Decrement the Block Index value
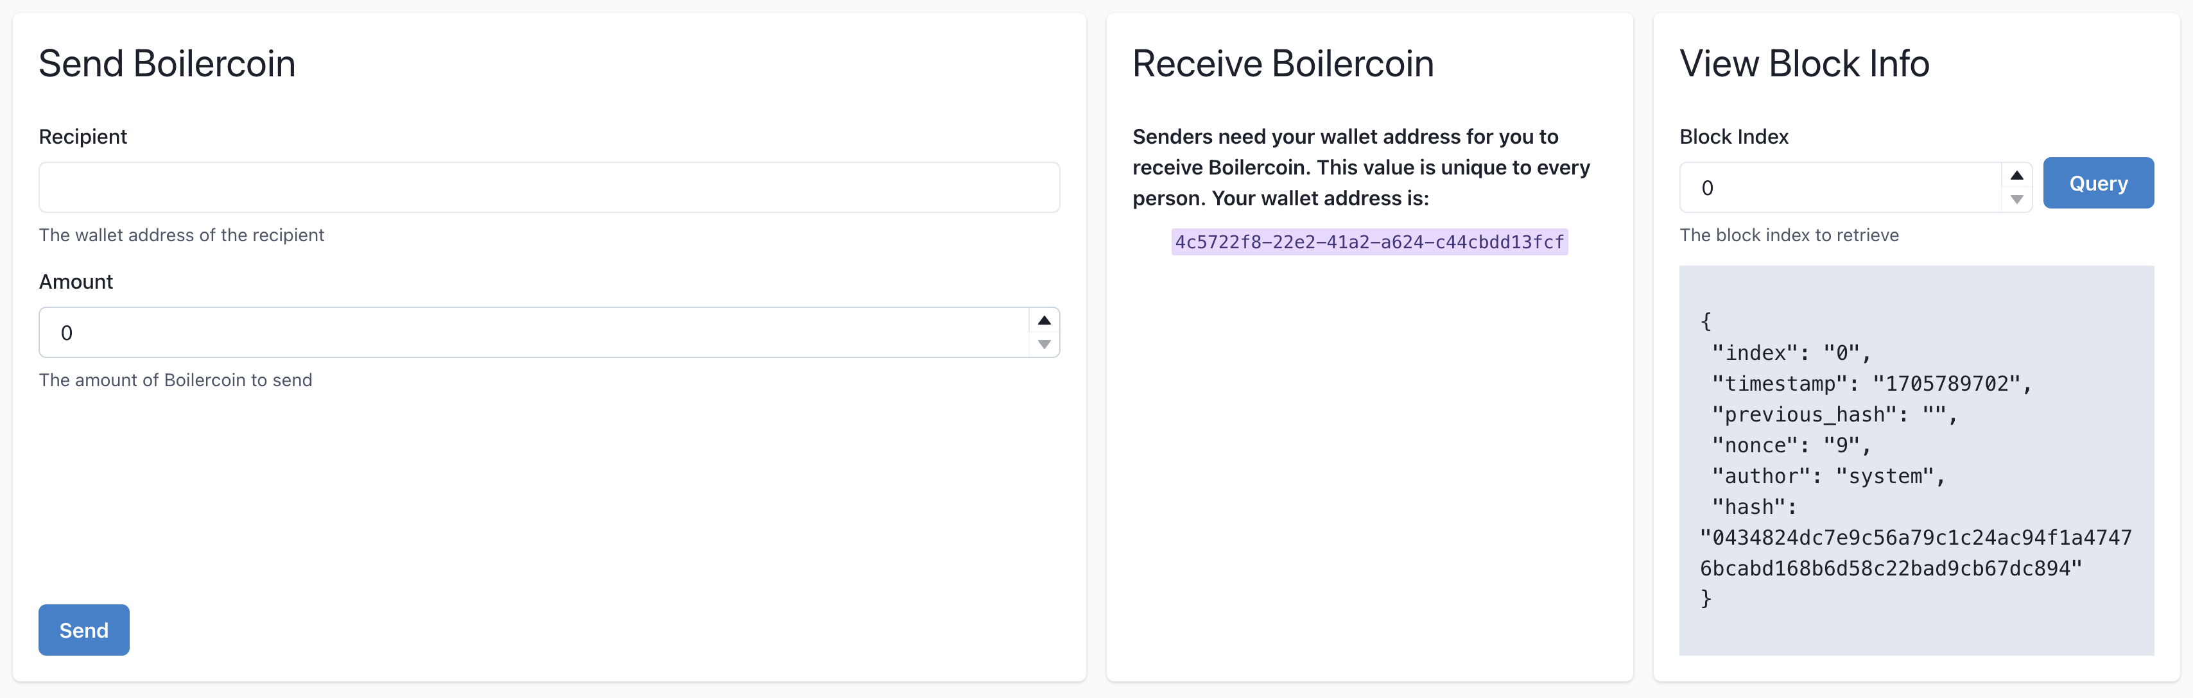The width and height of the screenshot is (2193, 698). click(2016, 200)
